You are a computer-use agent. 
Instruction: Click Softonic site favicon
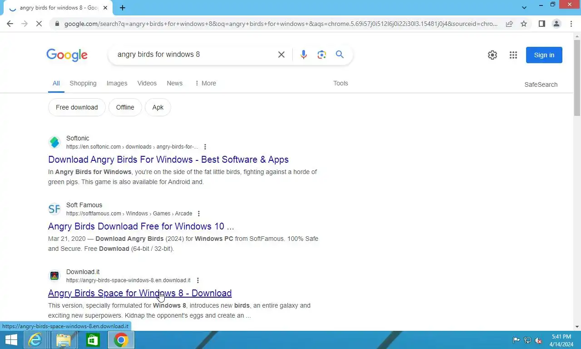[54, 142]
